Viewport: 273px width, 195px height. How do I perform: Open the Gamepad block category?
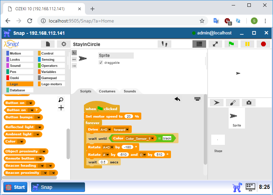[52, 78]
